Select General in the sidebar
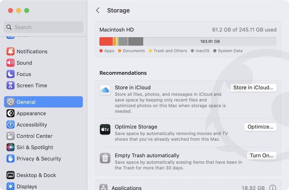The height and width of the screenshot is (190, 289). point(43,102)
